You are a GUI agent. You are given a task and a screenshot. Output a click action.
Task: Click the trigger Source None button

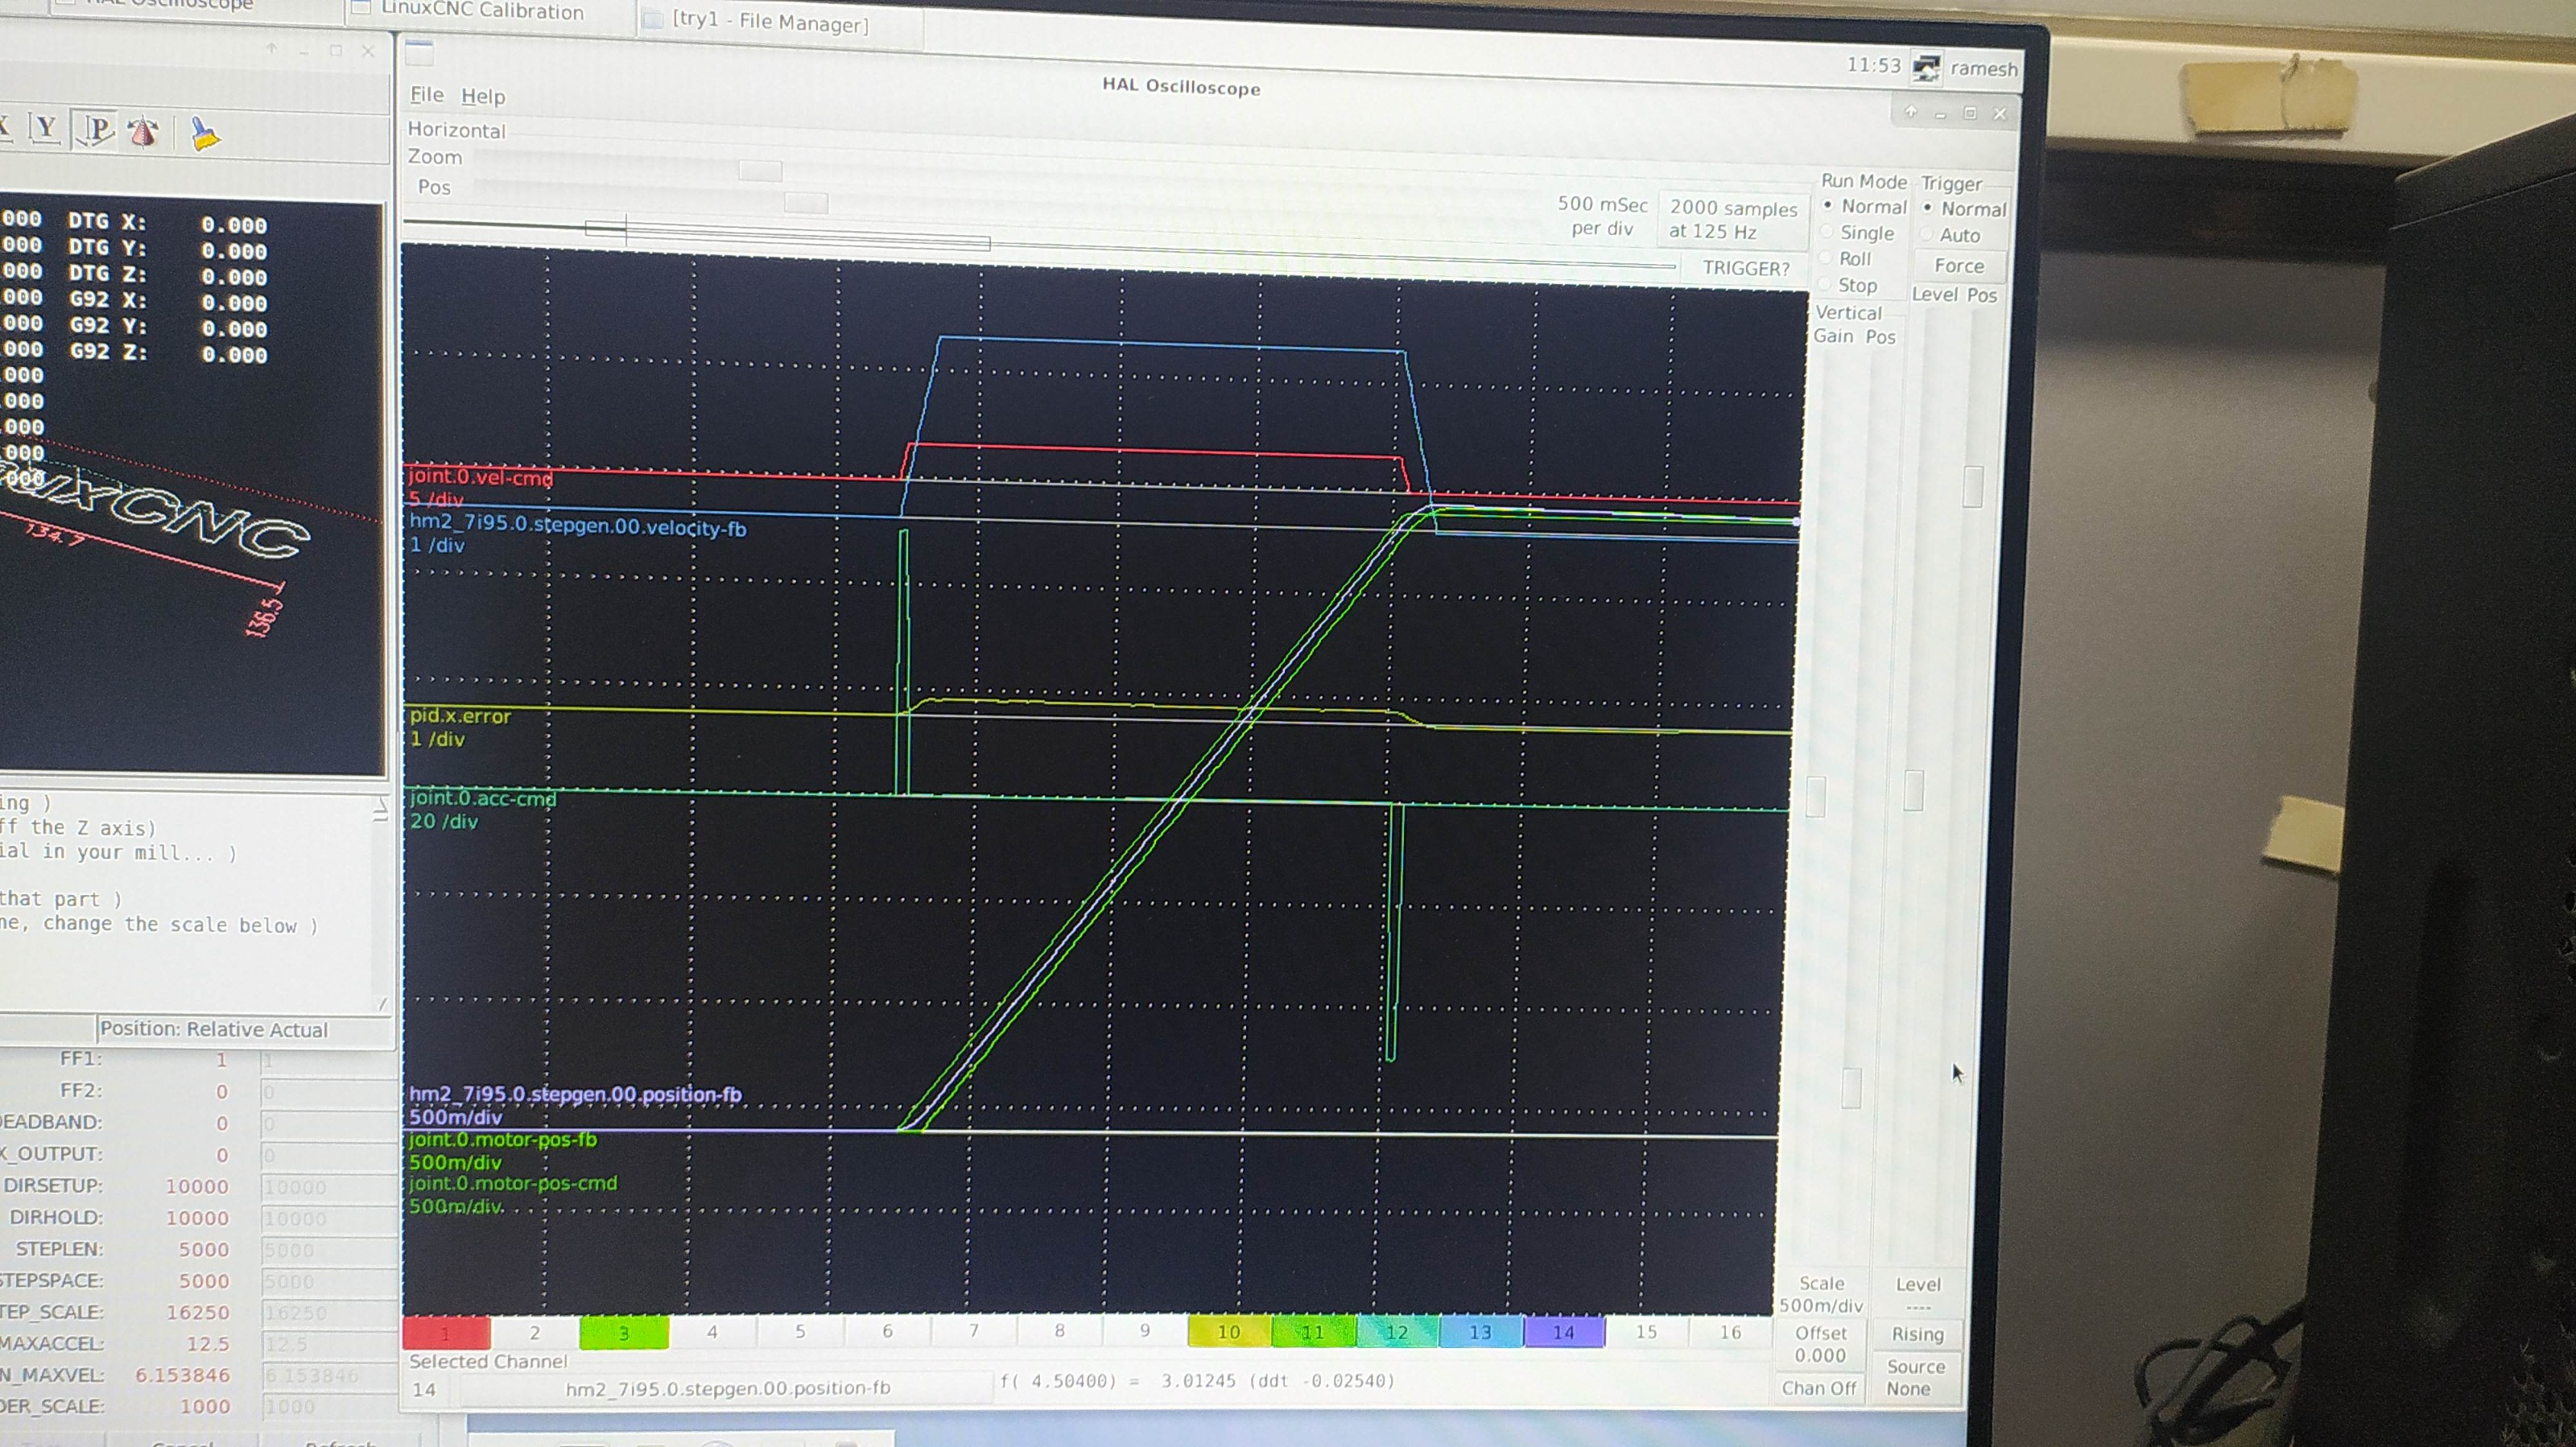coord(1914,1377)
